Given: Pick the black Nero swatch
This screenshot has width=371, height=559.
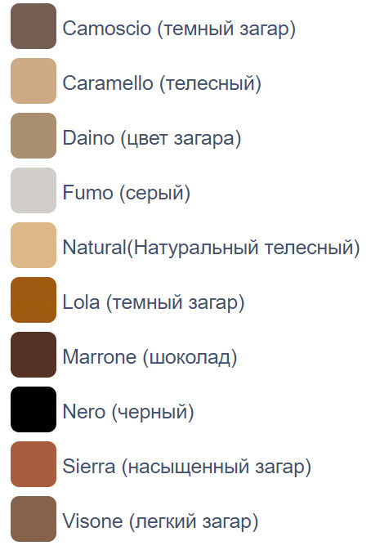Looking at the screenshot, I should tap(34, 409).
